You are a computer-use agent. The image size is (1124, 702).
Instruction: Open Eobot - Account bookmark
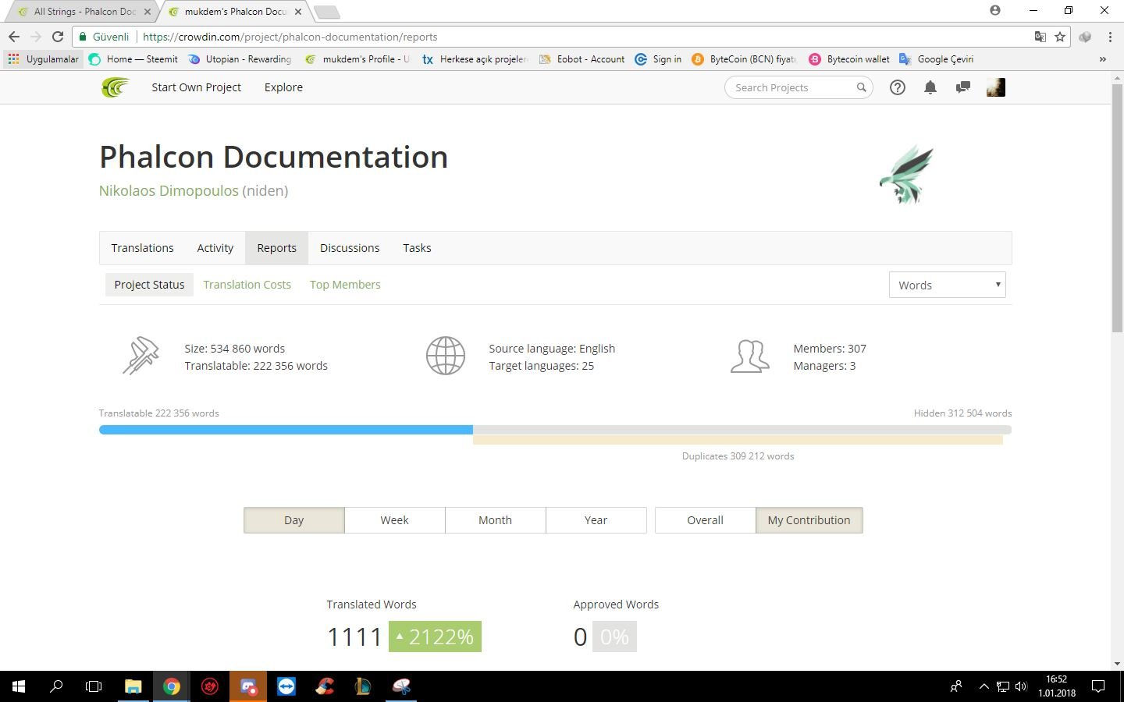coord(582,59)
